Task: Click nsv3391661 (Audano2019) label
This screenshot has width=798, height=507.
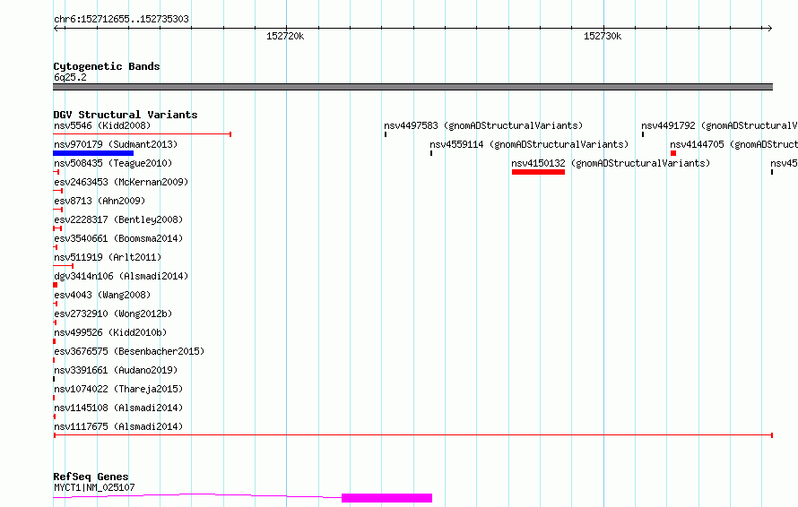Action: tap(116, 370)
